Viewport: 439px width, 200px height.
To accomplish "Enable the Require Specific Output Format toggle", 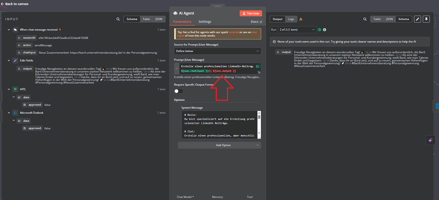I will pos(178,91).
